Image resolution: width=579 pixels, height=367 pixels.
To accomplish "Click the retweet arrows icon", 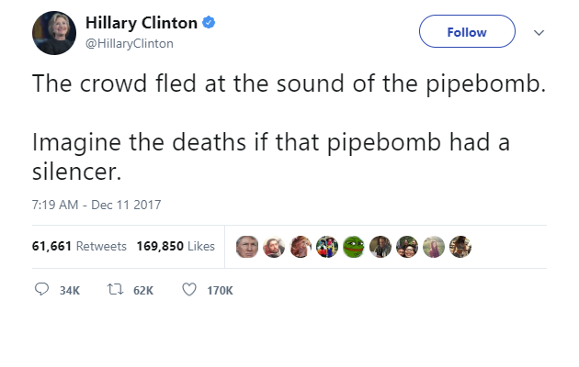I will tap(117, 290).
